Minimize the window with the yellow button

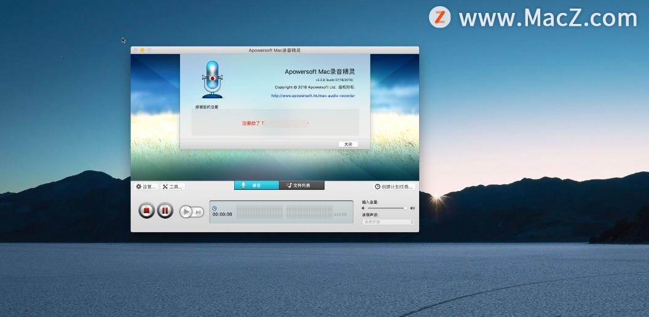click(142, 50)
